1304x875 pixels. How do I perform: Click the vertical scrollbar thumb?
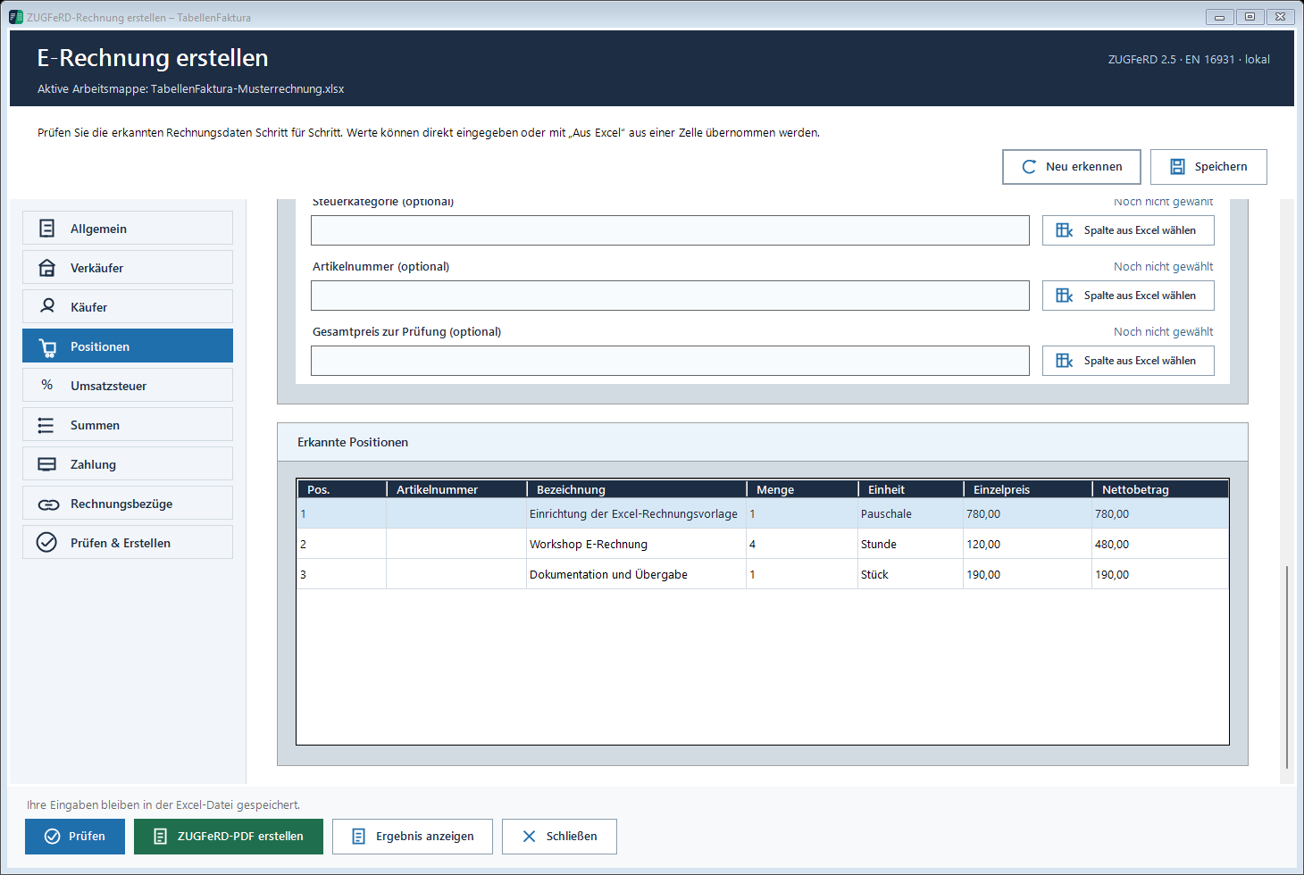tap(1287, 666)
